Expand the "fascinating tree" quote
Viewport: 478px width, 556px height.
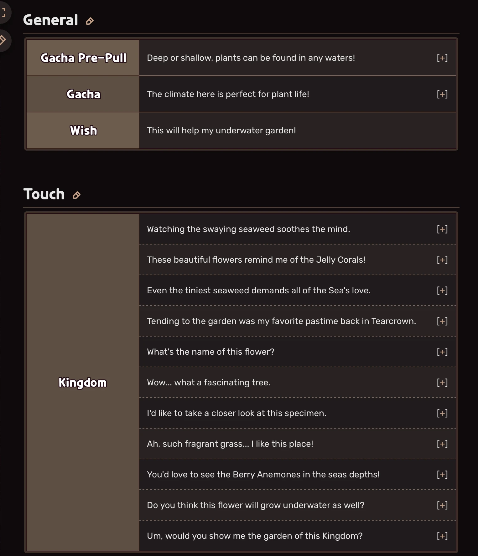coord(442,383)
